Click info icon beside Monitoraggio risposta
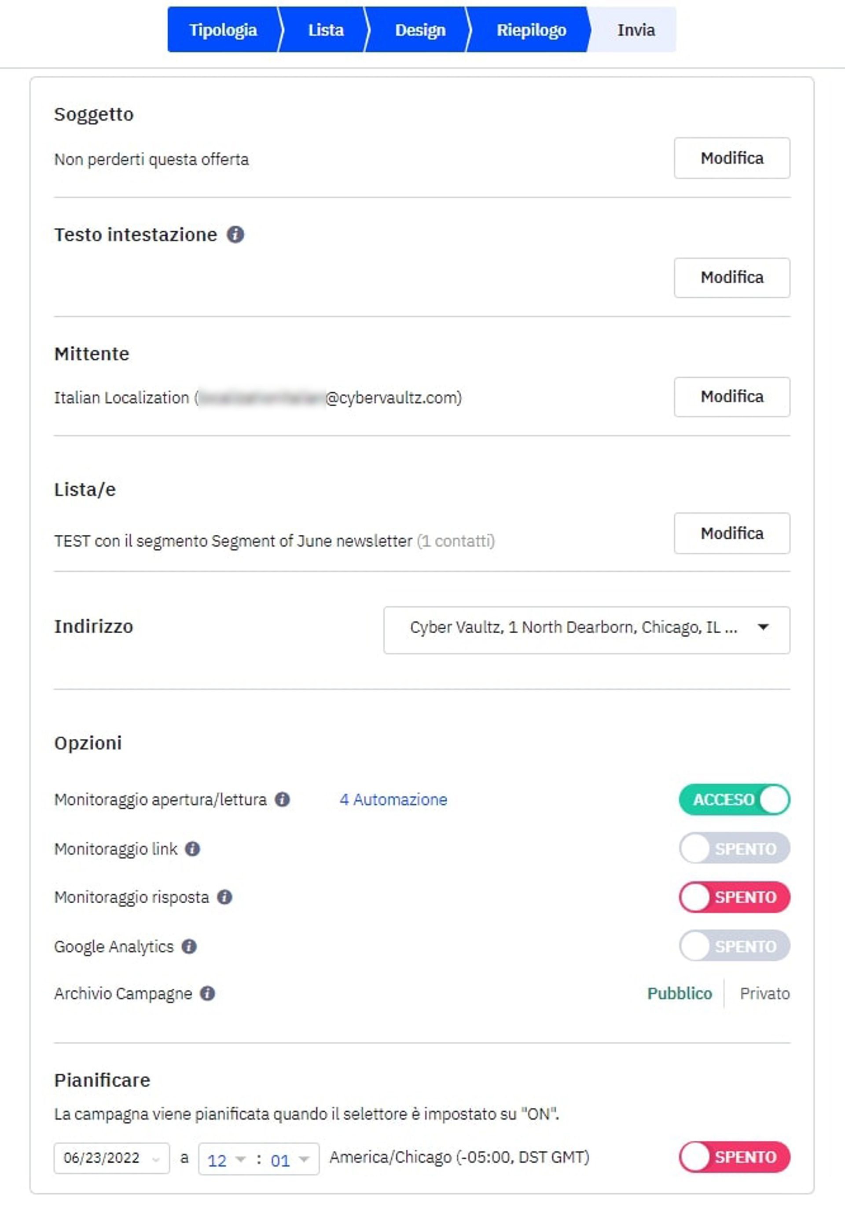 [225, 897]
